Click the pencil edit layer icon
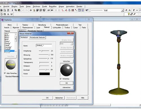 point(134,14)
